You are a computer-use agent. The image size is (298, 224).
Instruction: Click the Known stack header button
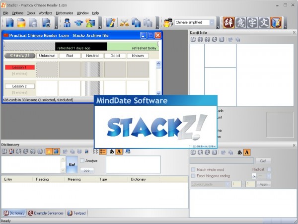click(x=138, y=56)
